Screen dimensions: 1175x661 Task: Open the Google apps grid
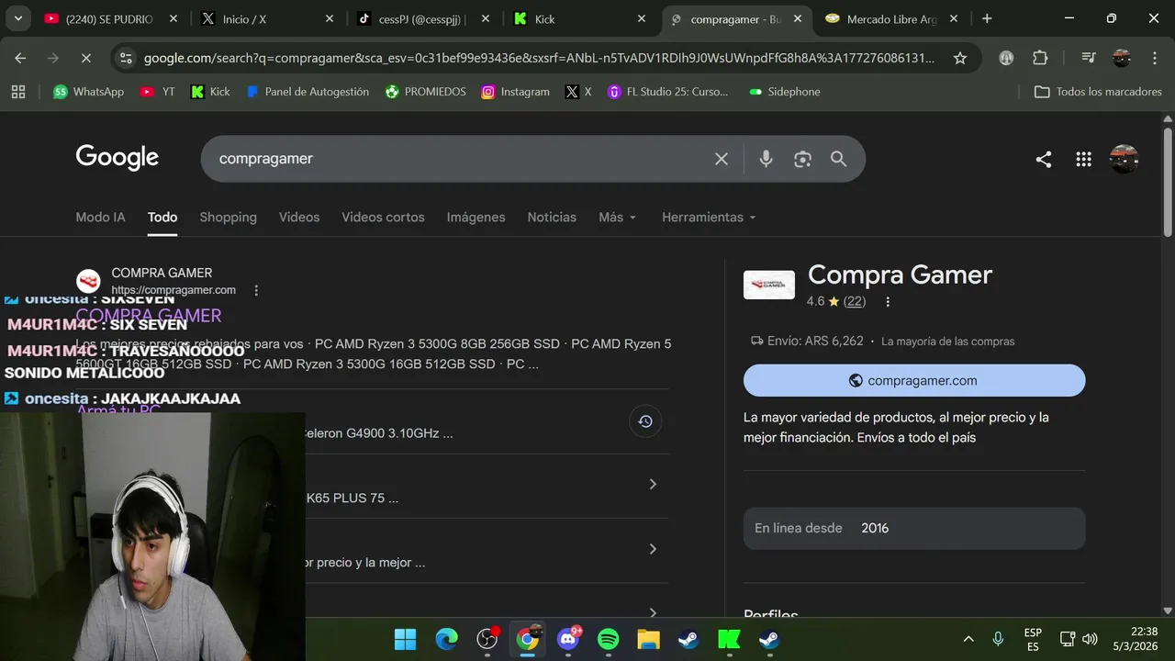point(1083,159)
